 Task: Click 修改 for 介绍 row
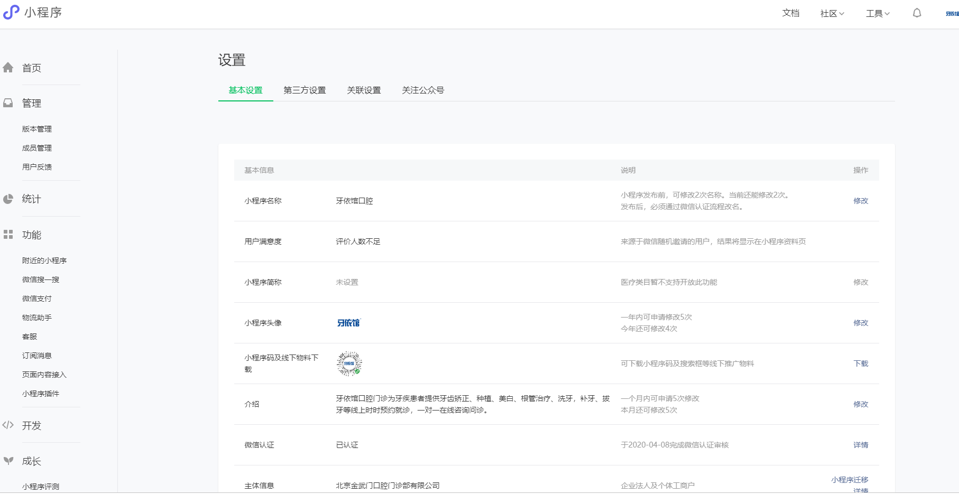[861, 404]
